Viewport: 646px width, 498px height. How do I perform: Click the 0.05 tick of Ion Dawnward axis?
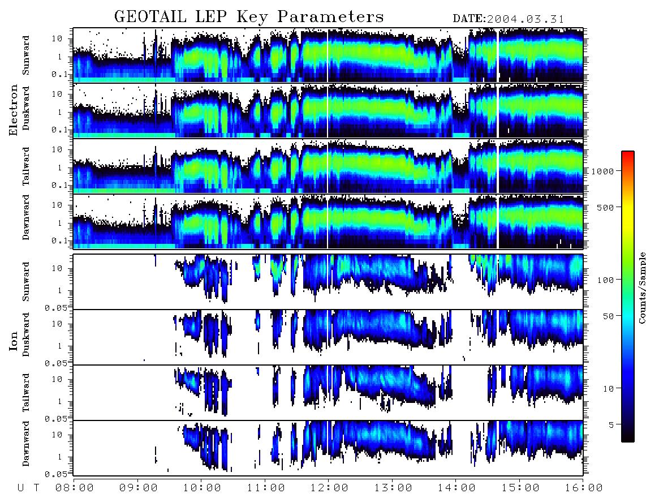click(x=56, y=474)
